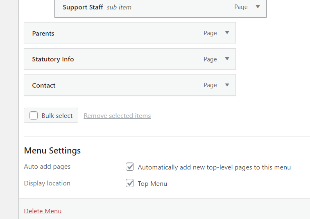Image resolution: width=310 pixels, height=219 pixels.
Task: Select the Contact menu item title
Action: [44, 86]
